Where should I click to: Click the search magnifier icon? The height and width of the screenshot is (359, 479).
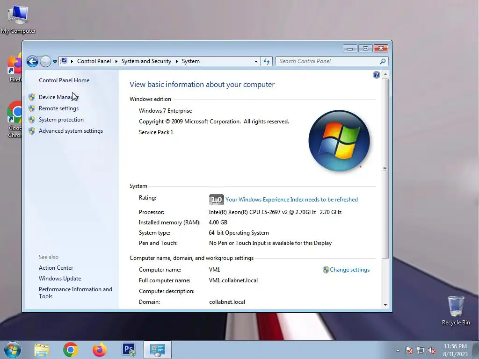[383, 61]
